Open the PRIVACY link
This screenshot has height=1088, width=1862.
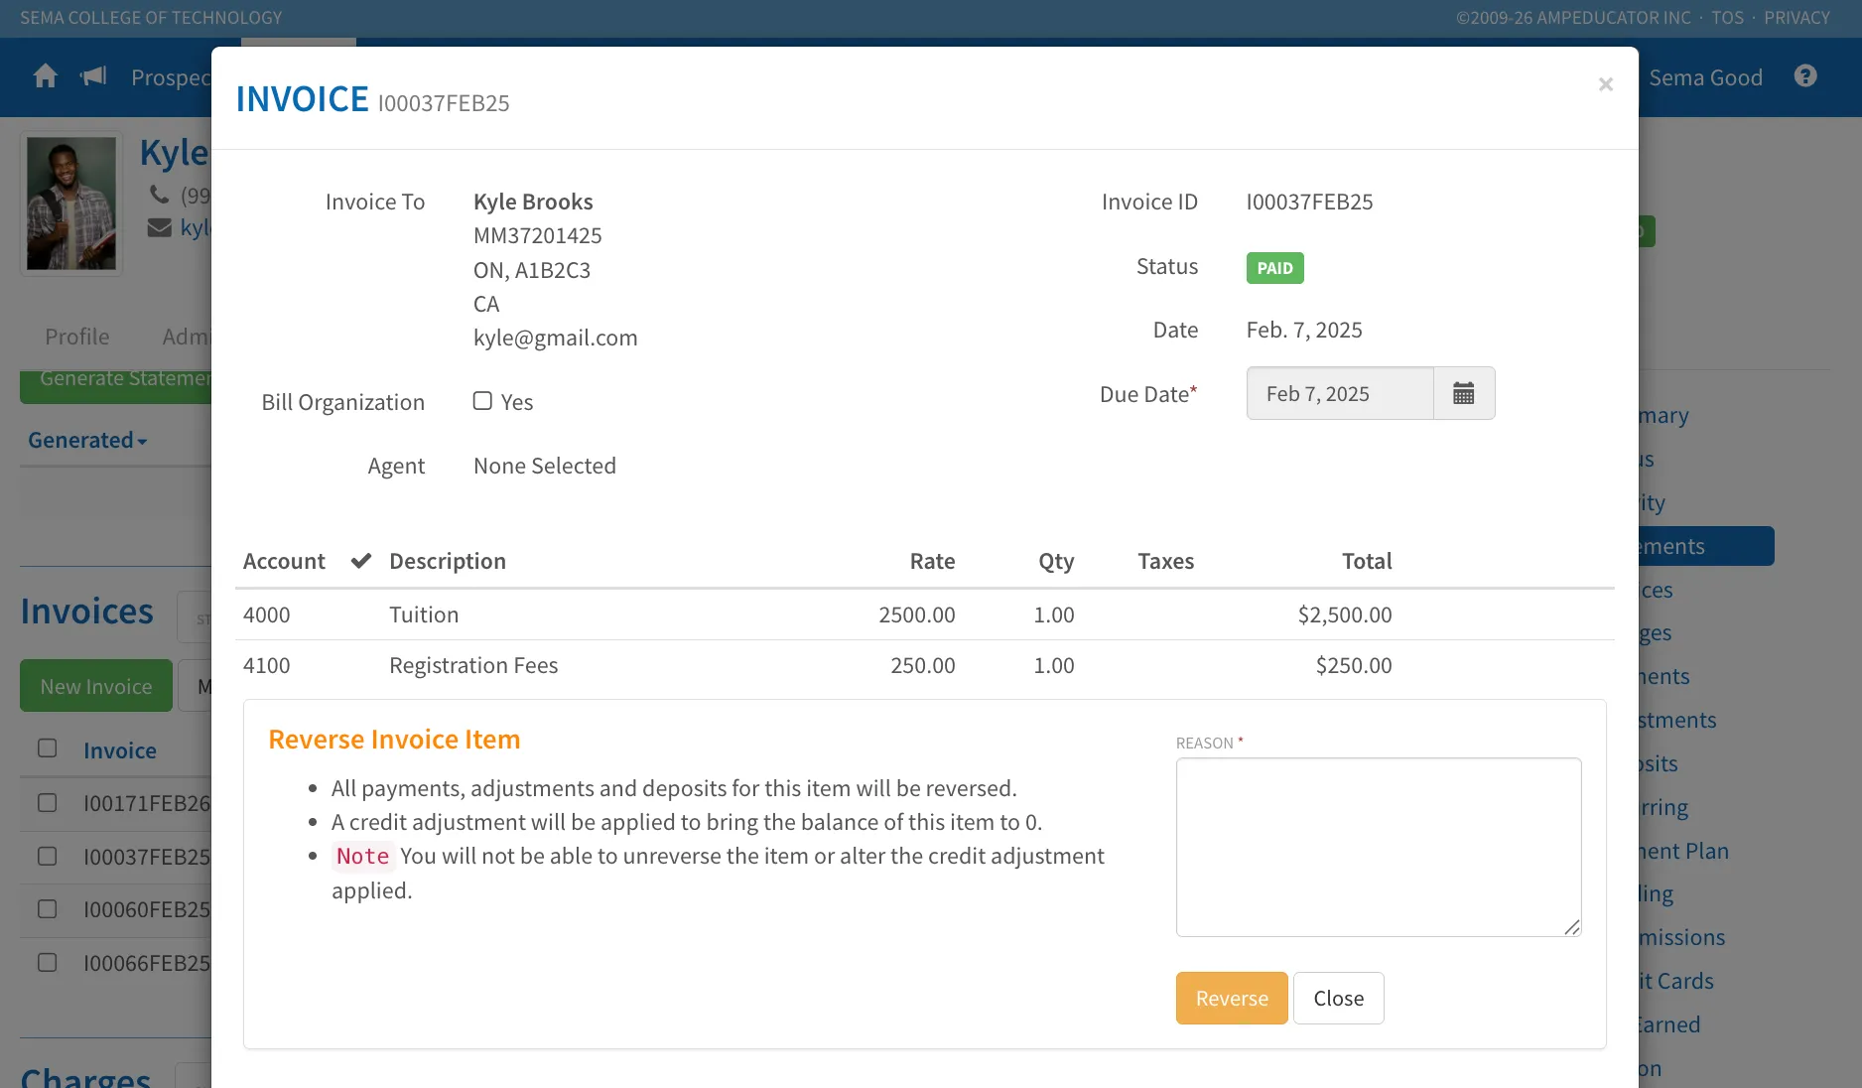[1796, 18]
